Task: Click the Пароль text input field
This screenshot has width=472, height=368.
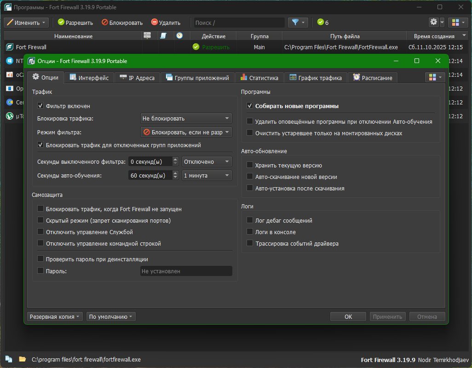Action: pyautogui.click(x=186, y=271)
